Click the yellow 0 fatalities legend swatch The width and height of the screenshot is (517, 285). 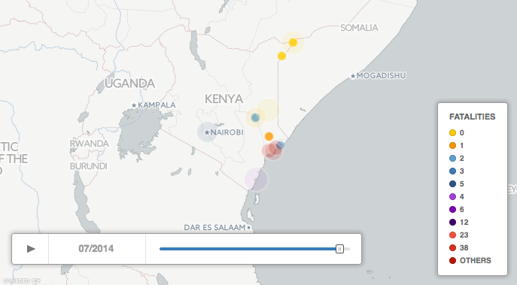pyautogui.click(x=453, y=133)
